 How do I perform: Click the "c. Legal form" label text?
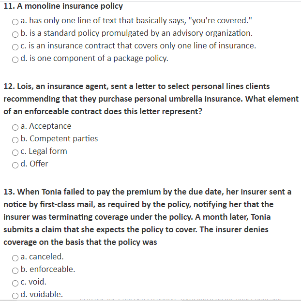[44, 151]
